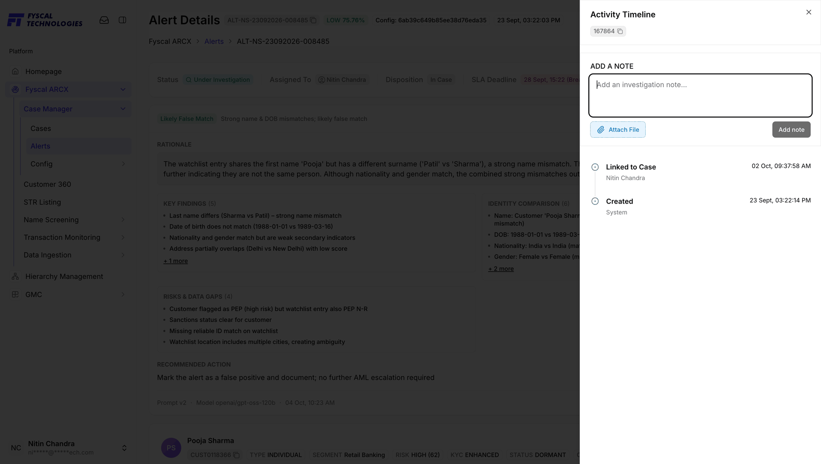
Task: Click the Fyscal Technologies logo
Action: tap(45, 20)
